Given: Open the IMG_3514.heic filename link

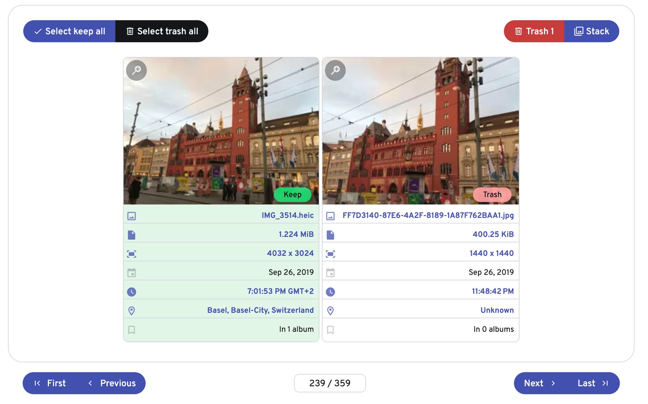Looking at the screenshot, I should click(288, 215).
